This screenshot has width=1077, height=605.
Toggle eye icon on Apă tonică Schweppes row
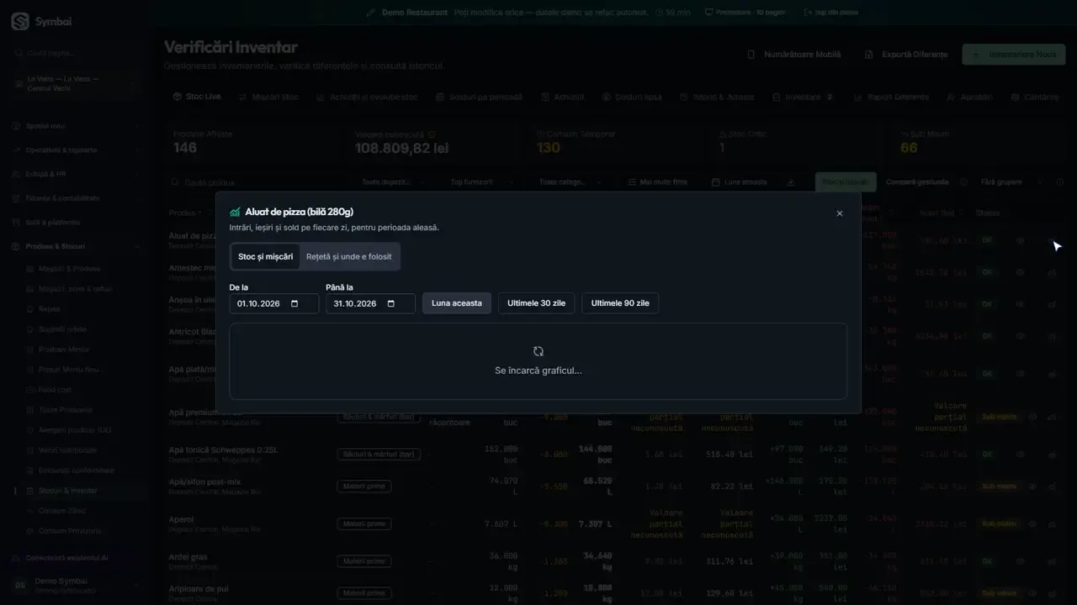click(x=1021, y=455)
